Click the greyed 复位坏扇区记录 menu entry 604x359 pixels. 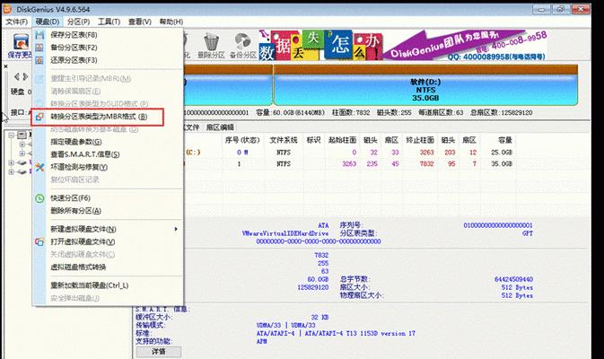pyautogui.click(x=74, y=179)
